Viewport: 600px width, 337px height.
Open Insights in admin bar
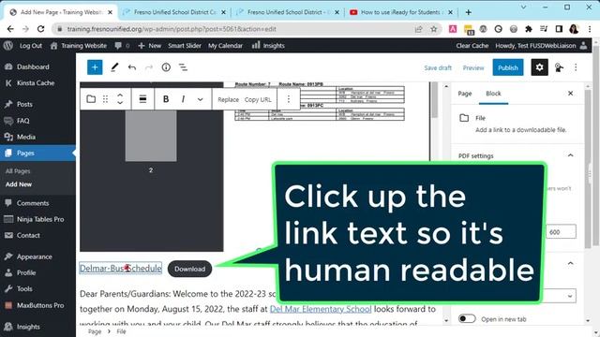268,46
